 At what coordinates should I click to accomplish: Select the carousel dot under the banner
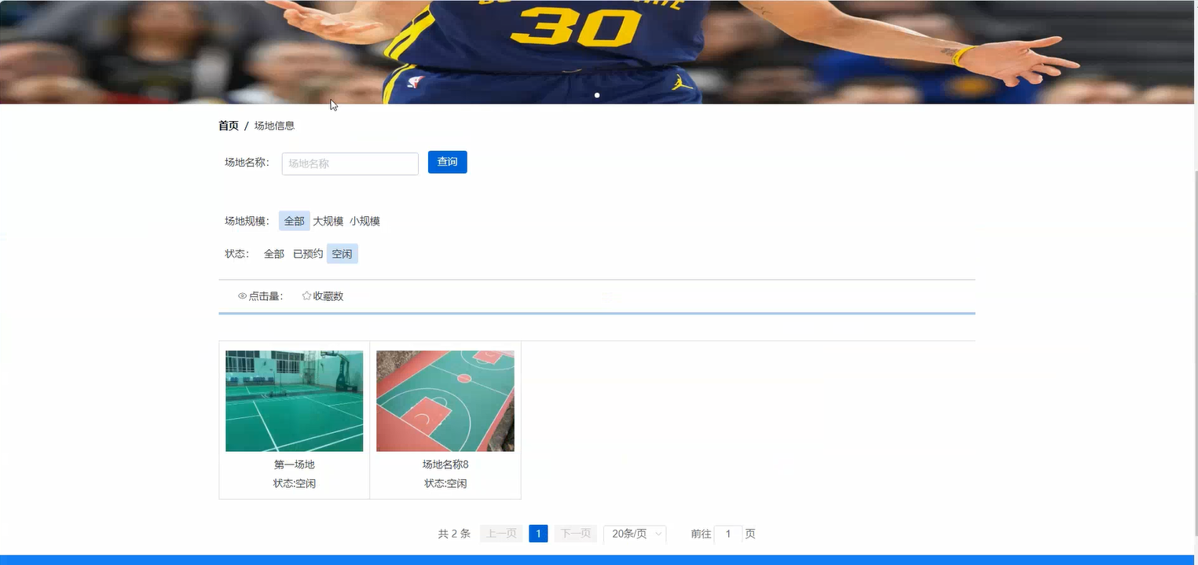[x=597, y=95]
